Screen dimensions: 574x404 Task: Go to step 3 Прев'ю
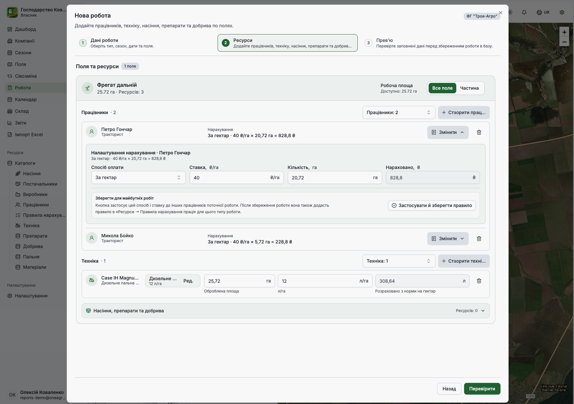pyautogui.click(x=430, y=43)
